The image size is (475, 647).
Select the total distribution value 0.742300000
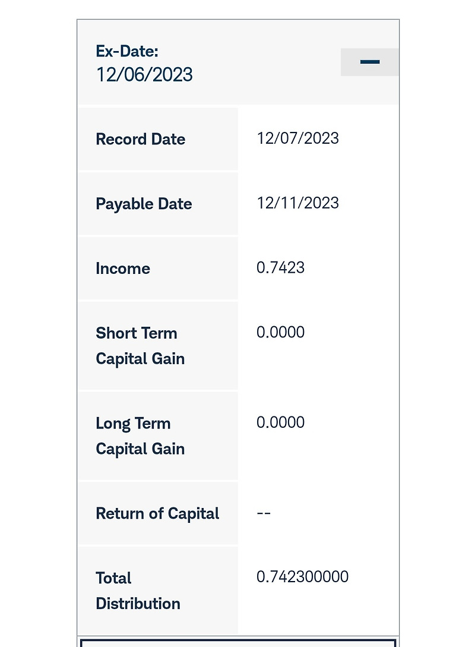pos(302,577)
